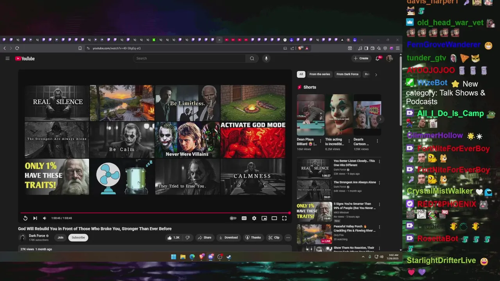Click the Be Calm end-screen thumbnail
This screenshot has height=281, width=500.
pos(122,140)
